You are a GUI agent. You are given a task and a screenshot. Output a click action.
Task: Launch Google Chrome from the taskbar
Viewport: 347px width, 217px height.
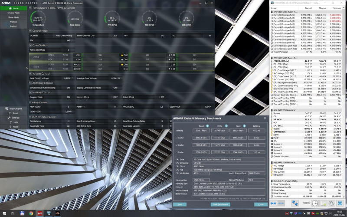pyautogui.click(x=31, y=214)
